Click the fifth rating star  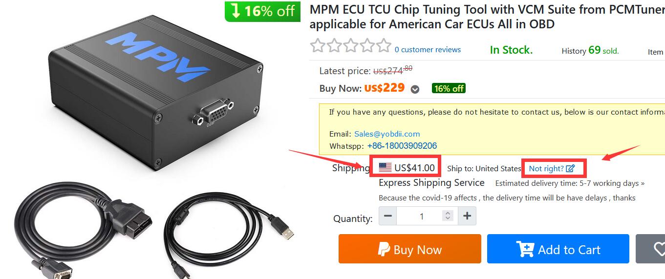click(384, 46)
